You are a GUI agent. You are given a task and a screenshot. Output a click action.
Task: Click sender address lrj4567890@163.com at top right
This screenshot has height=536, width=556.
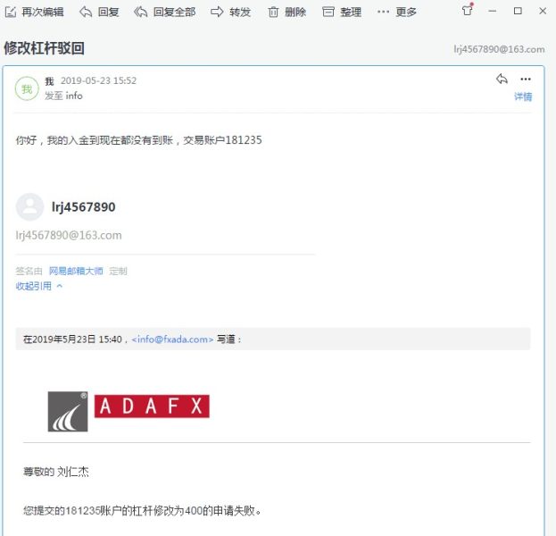click(502, 48)
